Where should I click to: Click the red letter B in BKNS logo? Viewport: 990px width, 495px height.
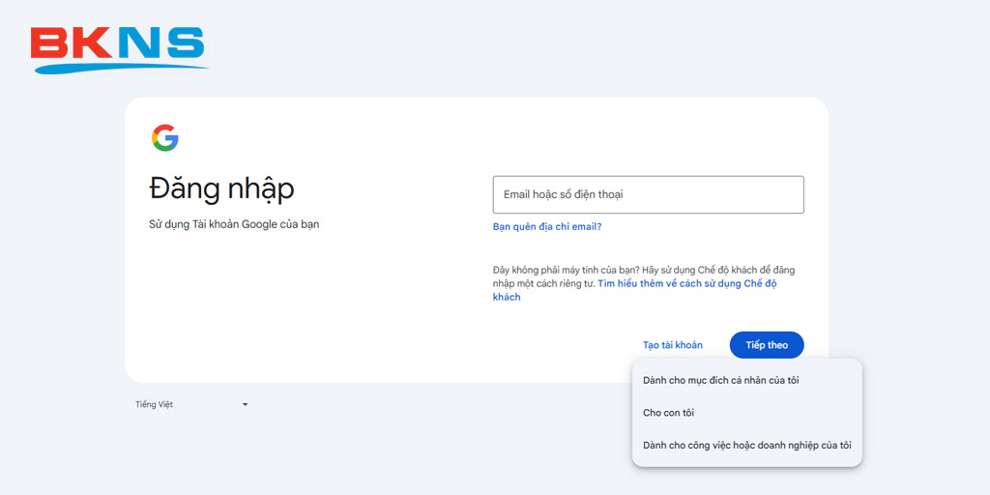(x=50, y=44)
